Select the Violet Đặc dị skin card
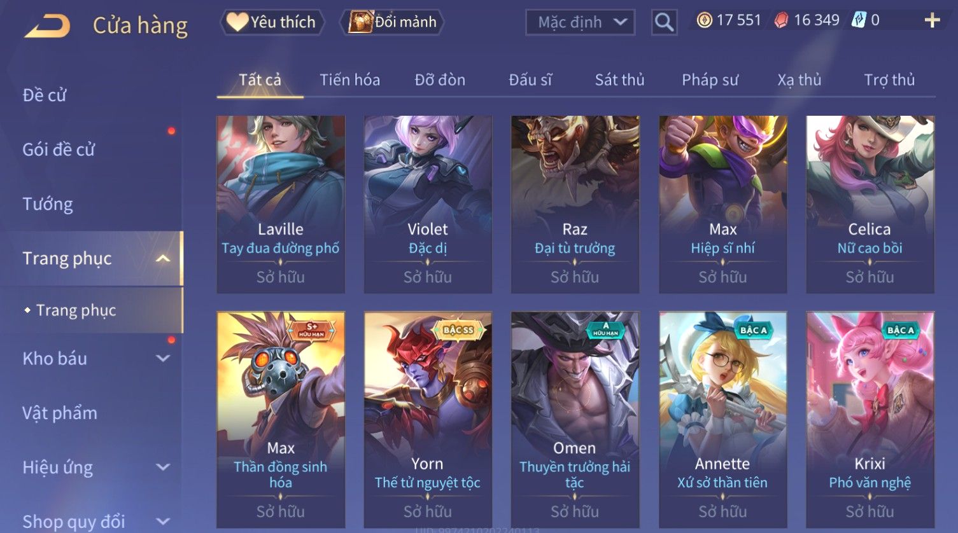The width and height of the screenshot is (958, 533). point(428,204)
